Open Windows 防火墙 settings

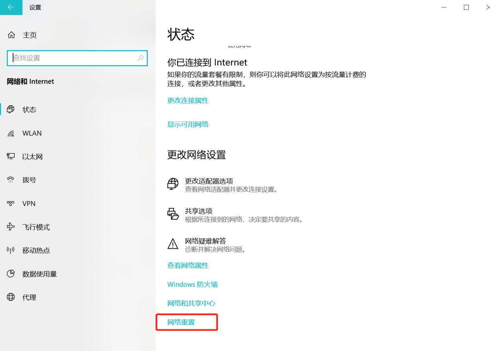193,284
